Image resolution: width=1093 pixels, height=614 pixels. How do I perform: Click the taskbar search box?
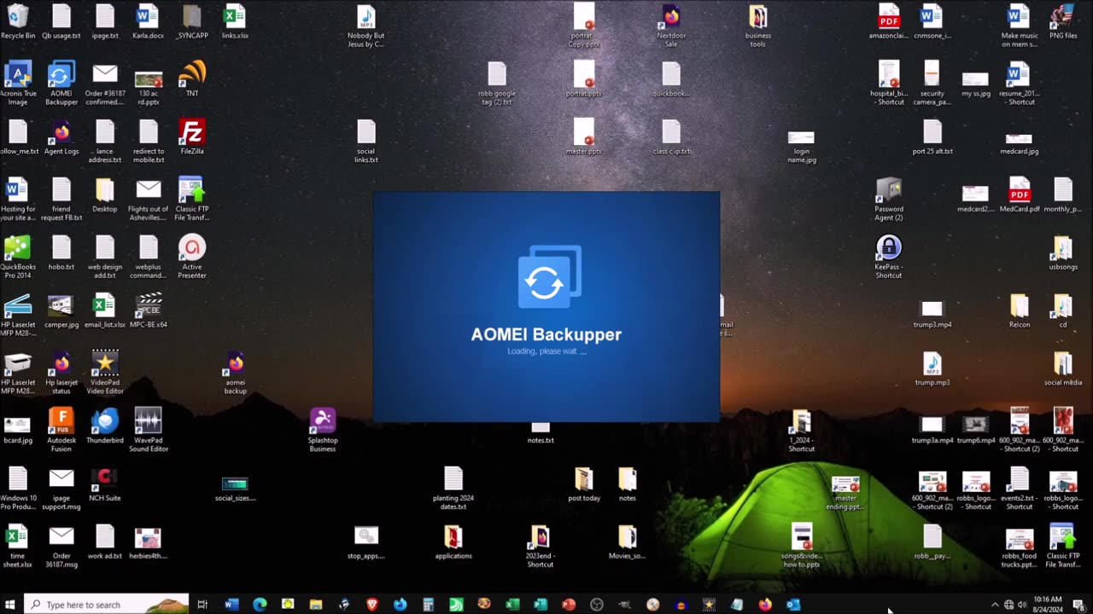coord(106,605)
